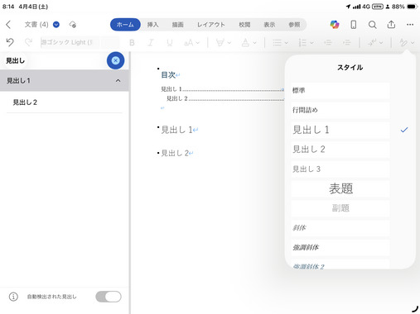Apply the 斜体 style
The image size is (420, 314).
coord(340,228)
